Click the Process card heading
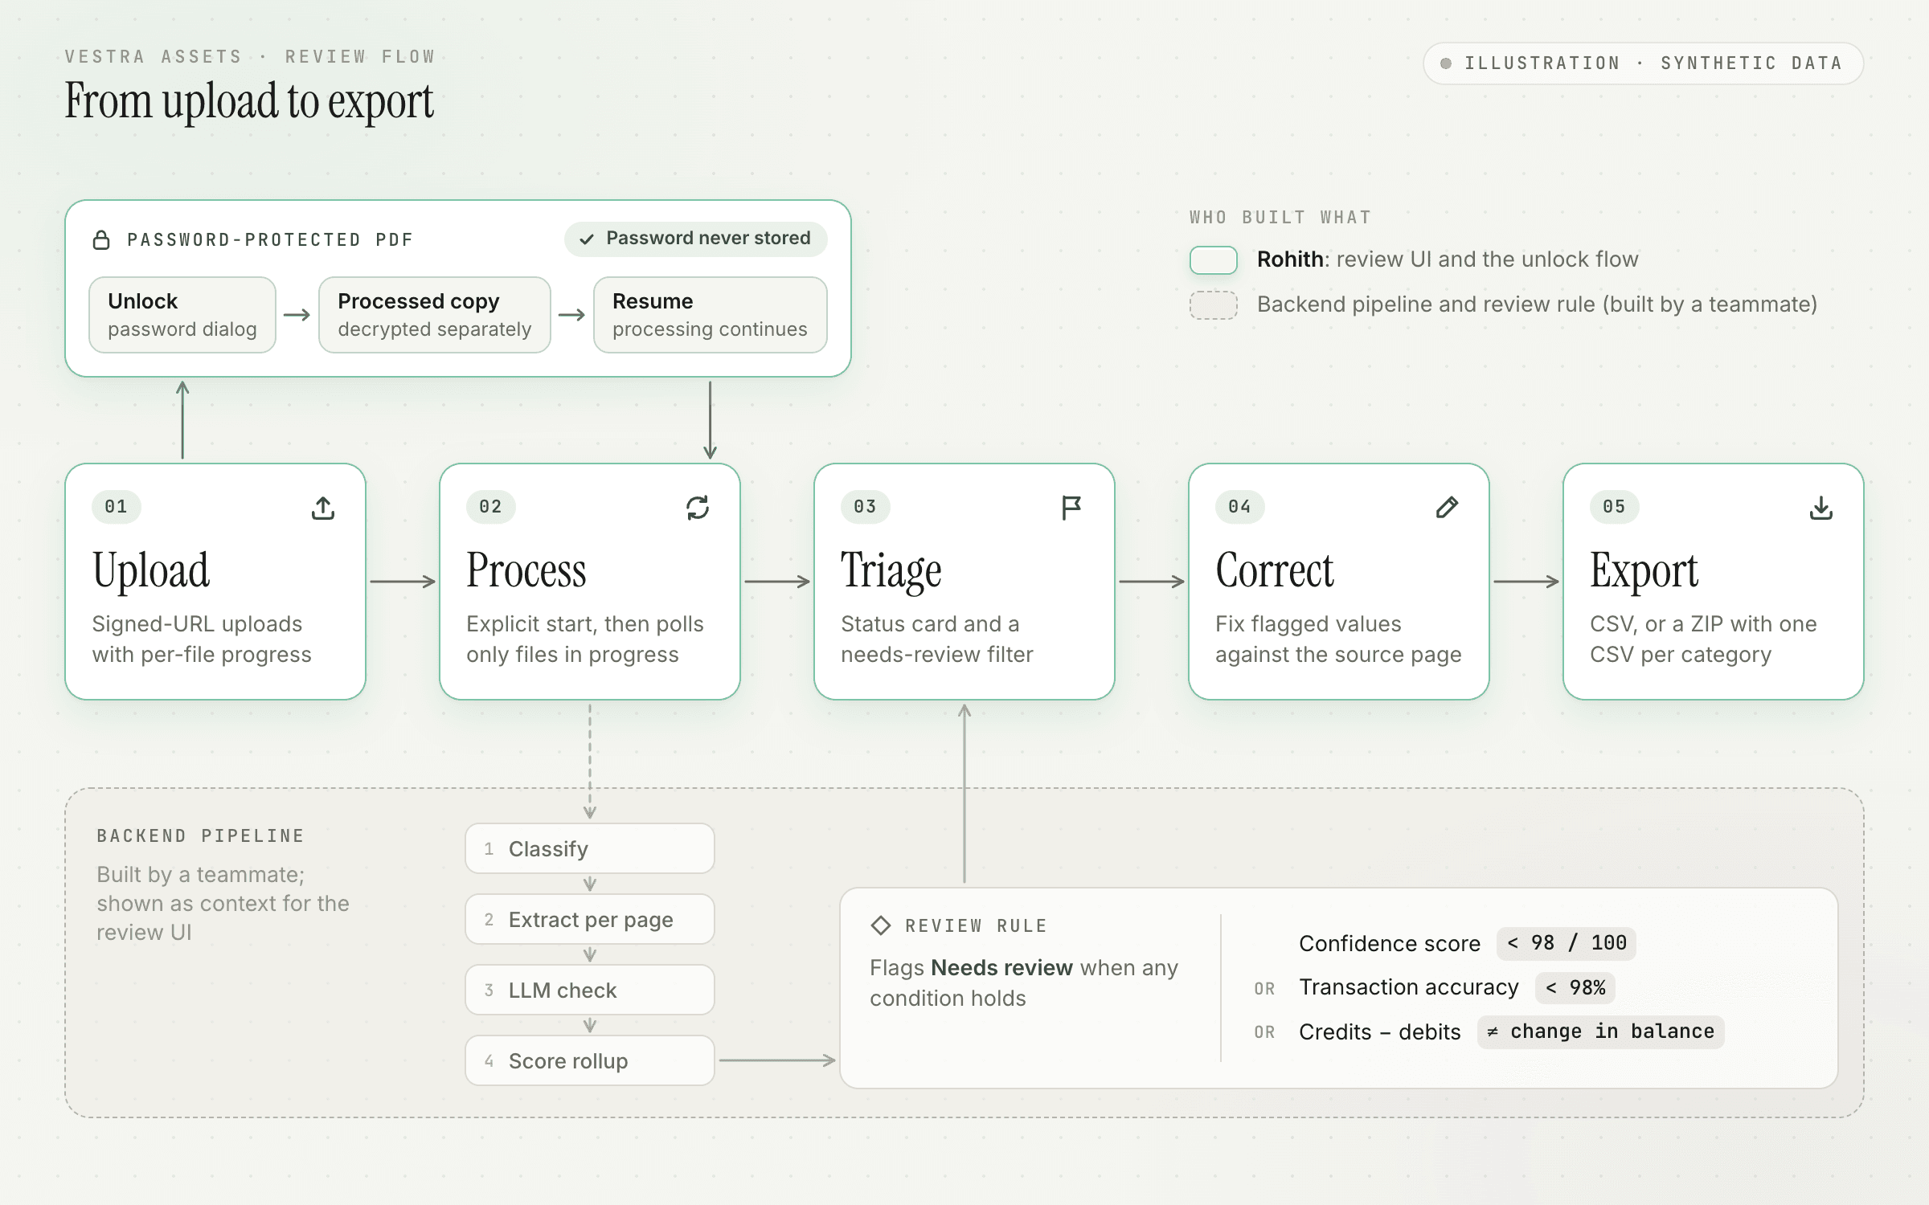Screen dimensions: 1929x1205 [x=526, y=570]
